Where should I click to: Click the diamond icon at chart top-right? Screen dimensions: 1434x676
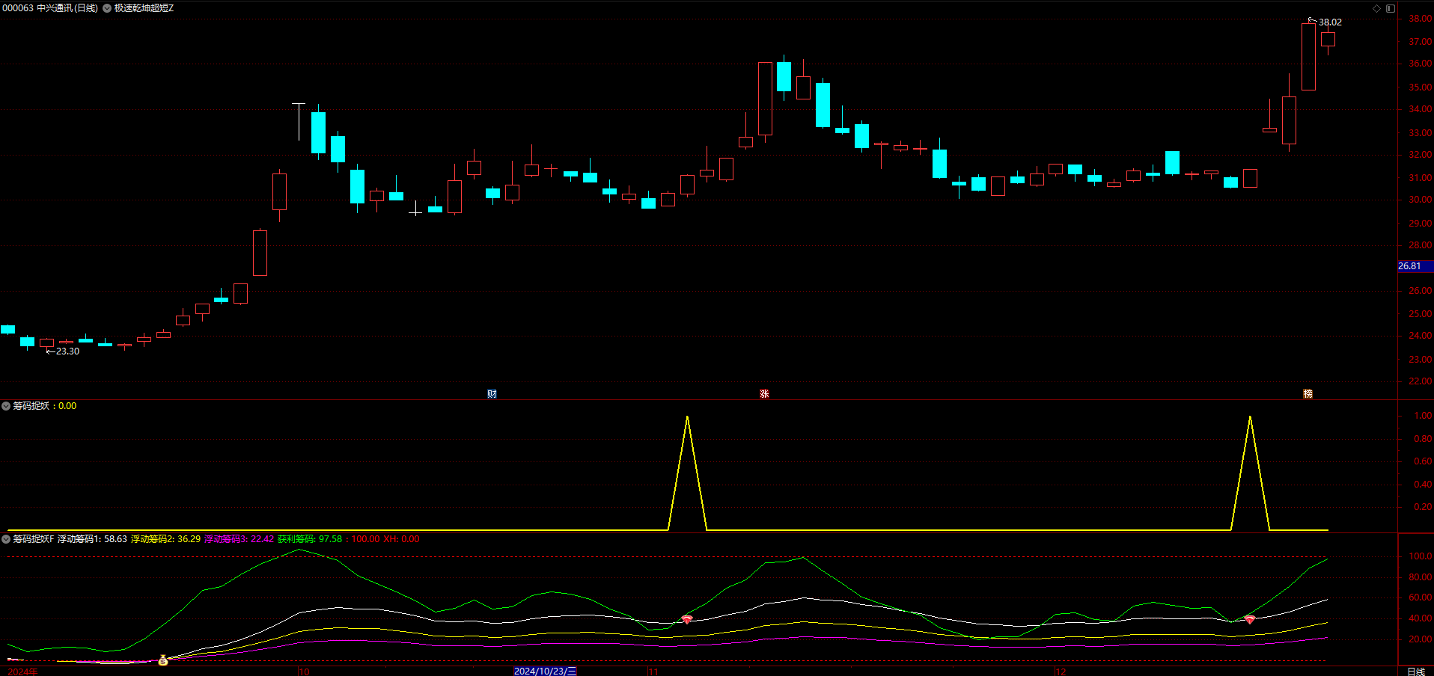1376,8
